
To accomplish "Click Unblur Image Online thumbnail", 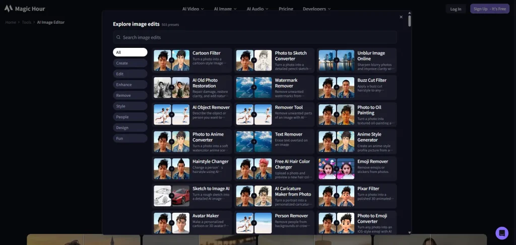I will click(336, 60).
